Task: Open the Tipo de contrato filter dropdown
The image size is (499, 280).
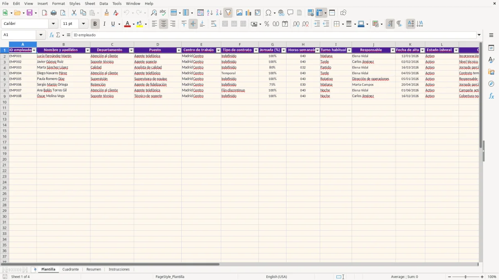Action: click(256, 50)
